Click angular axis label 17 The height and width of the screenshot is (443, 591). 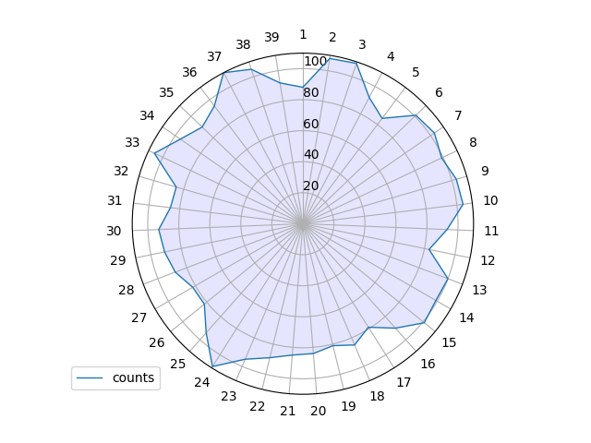pos(404,382)
